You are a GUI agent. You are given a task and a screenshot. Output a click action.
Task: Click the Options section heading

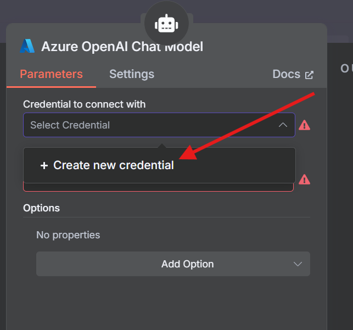point(41,208)
